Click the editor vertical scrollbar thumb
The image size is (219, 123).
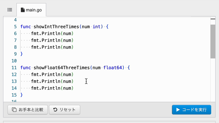coord(213,41)
